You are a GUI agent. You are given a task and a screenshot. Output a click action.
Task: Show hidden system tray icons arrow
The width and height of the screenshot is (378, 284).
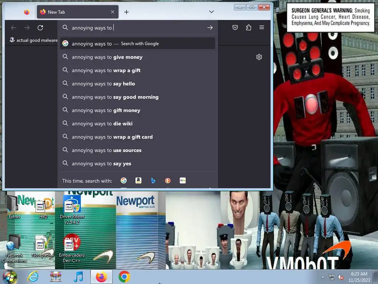[323, 277]
